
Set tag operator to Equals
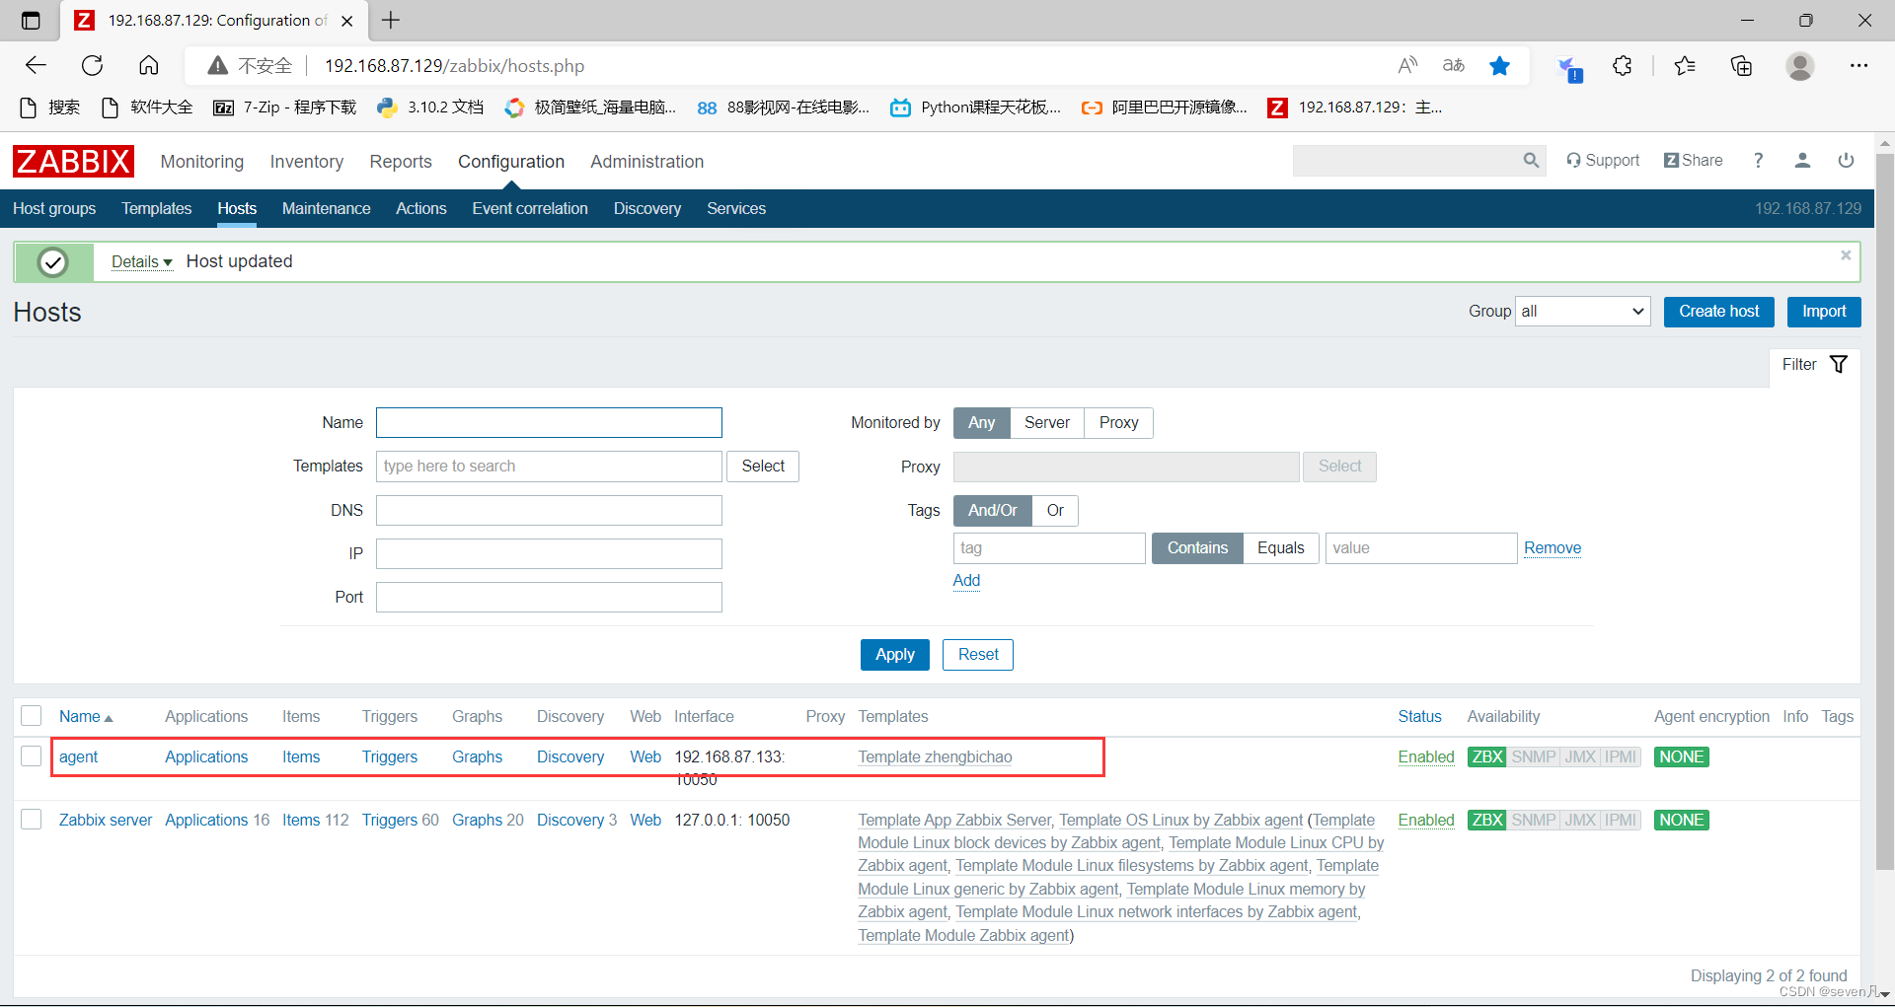tap(1280, 547)
